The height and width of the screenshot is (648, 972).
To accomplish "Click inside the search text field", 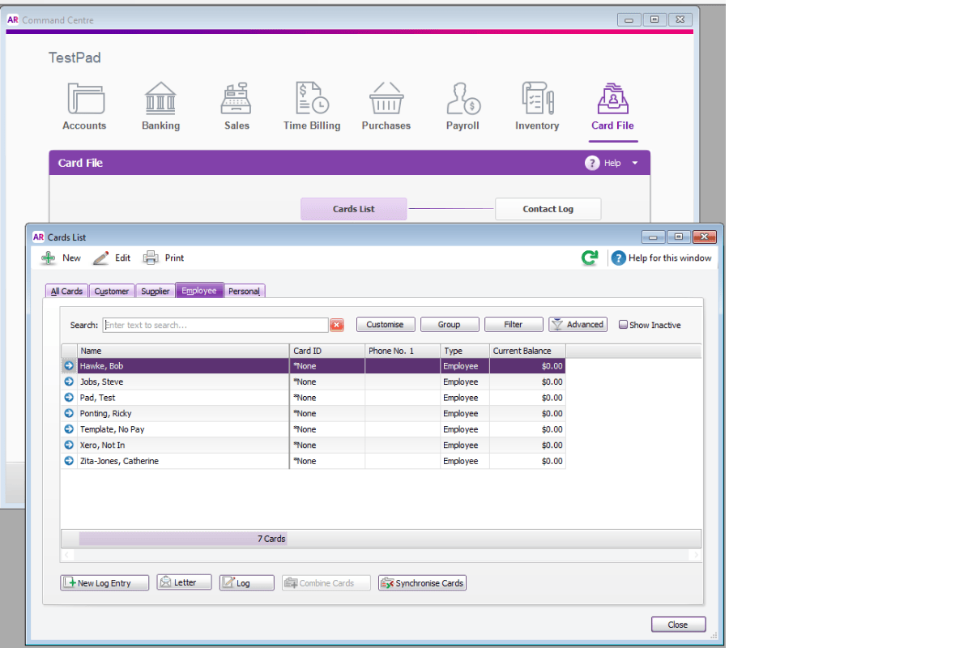I will click(x=215, y=324).
